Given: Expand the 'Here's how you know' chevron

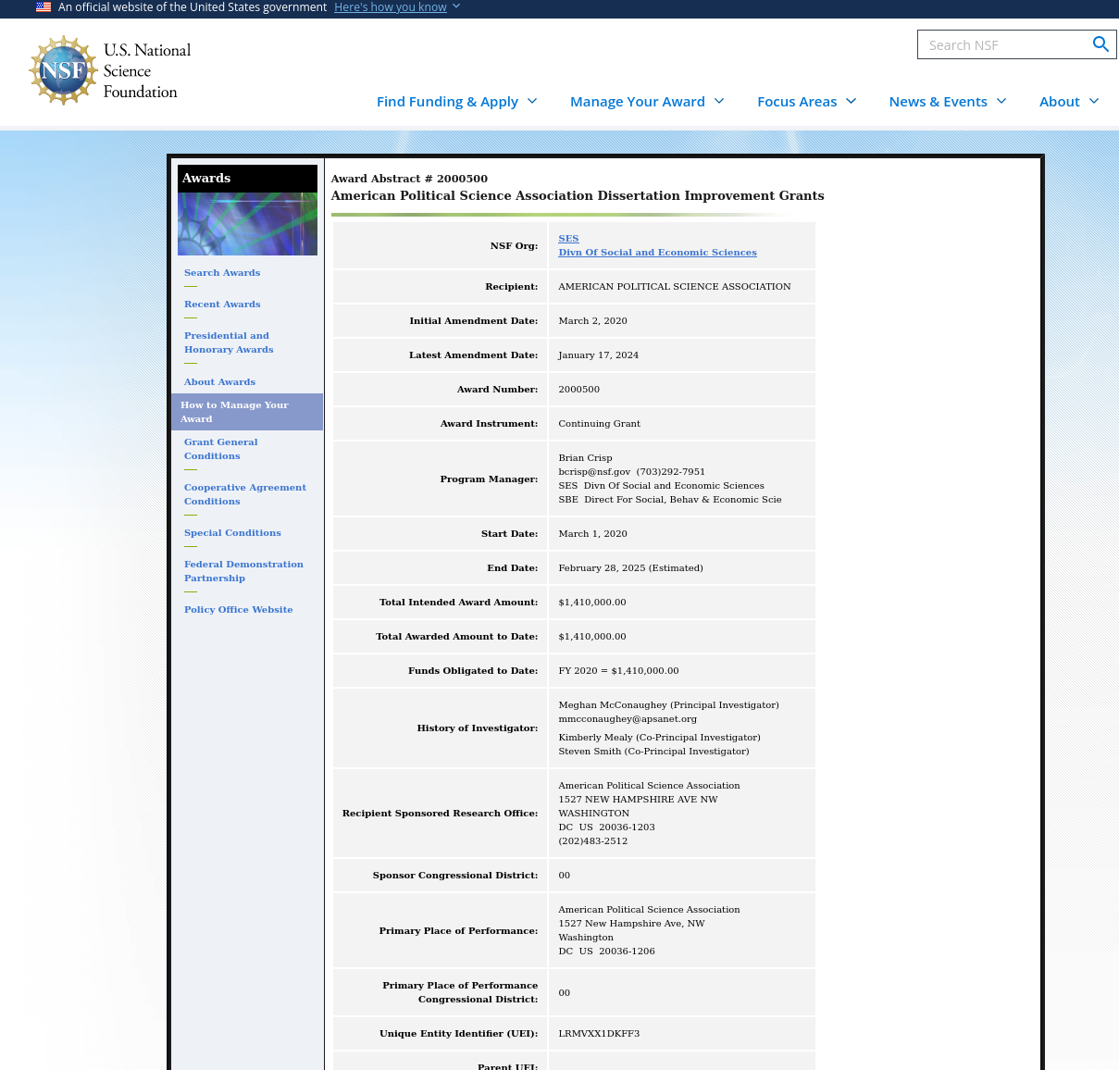Looking at the screenshot, I should [x=456, y=6].
